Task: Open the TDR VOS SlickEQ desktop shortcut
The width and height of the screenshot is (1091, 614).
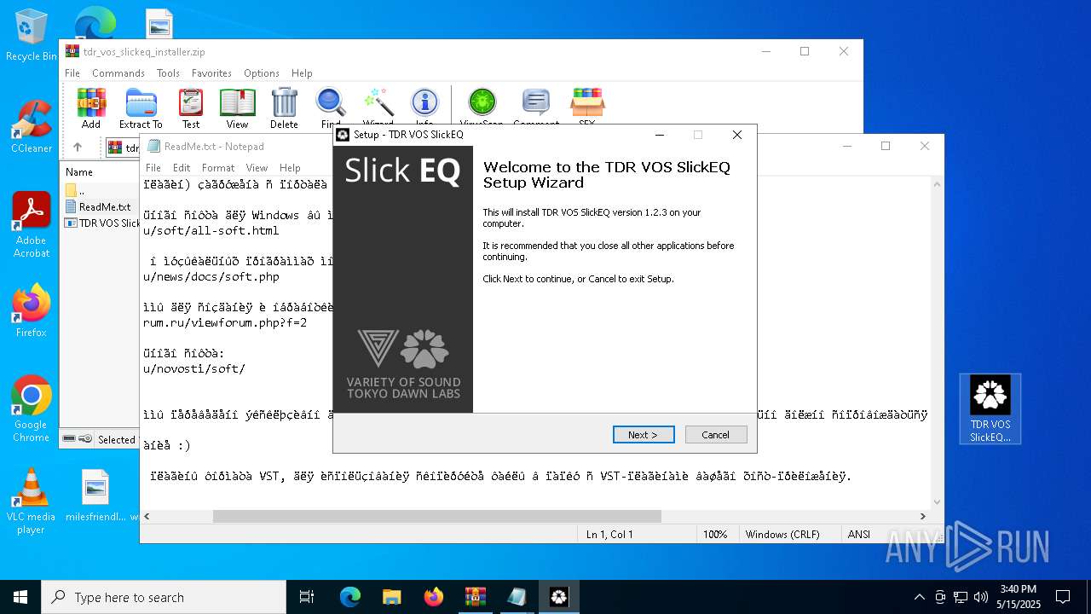Action: tap(990, 408)
